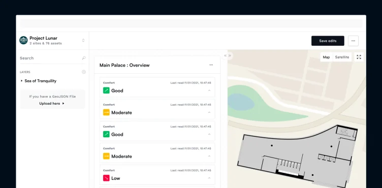The width and height of the screenshot is (382, 188).
Task: Click the building floor plan on map
Action: tap(297, 156)
